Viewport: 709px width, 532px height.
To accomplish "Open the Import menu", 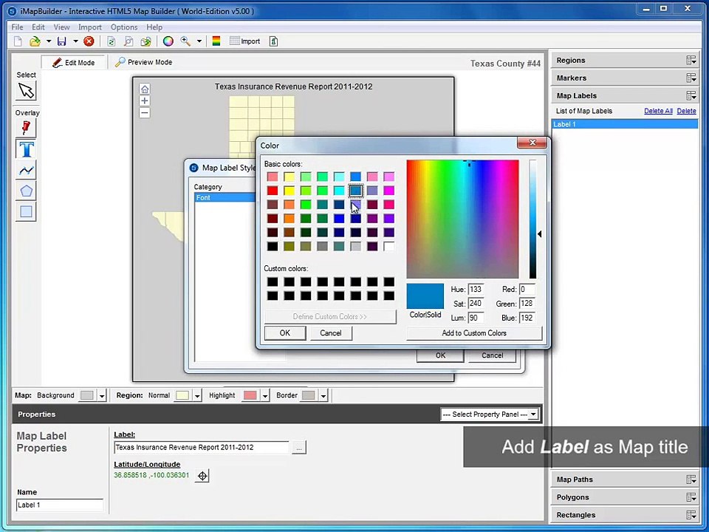I will tap(89, 27).
